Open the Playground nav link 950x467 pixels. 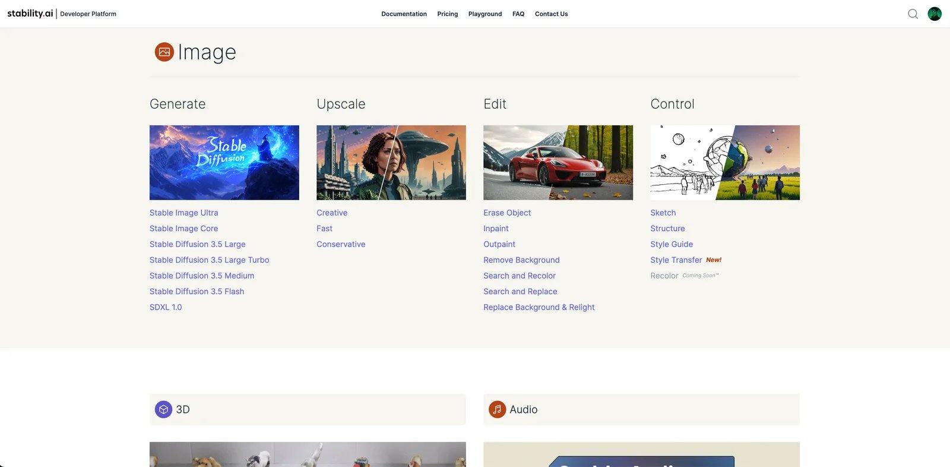tap(484, 14)
